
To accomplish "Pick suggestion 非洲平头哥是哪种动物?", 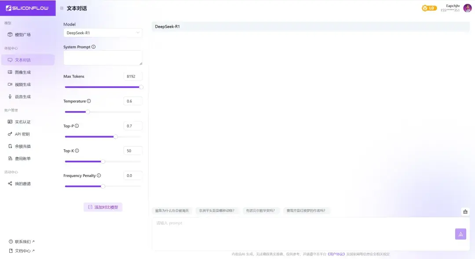I will coord(217,211).
